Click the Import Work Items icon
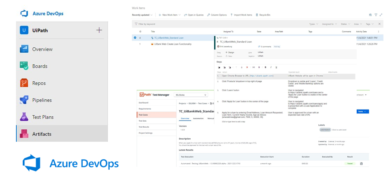This screenshot has width=390, height=187. pyautogui.click(x=232, y=15)
